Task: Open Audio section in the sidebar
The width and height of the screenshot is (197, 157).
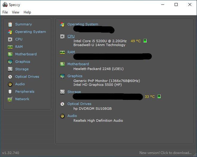Action: point(20,84)
